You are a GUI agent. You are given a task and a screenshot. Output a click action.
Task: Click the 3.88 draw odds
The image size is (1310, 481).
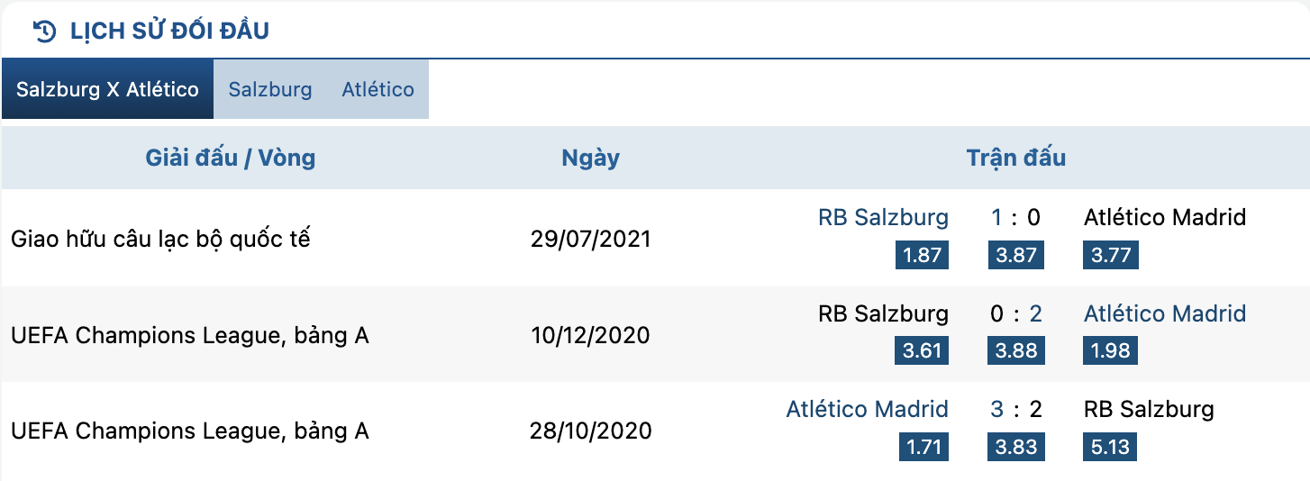(1016, 350)
